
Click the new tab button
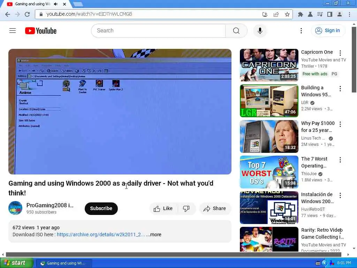(78, 4)
